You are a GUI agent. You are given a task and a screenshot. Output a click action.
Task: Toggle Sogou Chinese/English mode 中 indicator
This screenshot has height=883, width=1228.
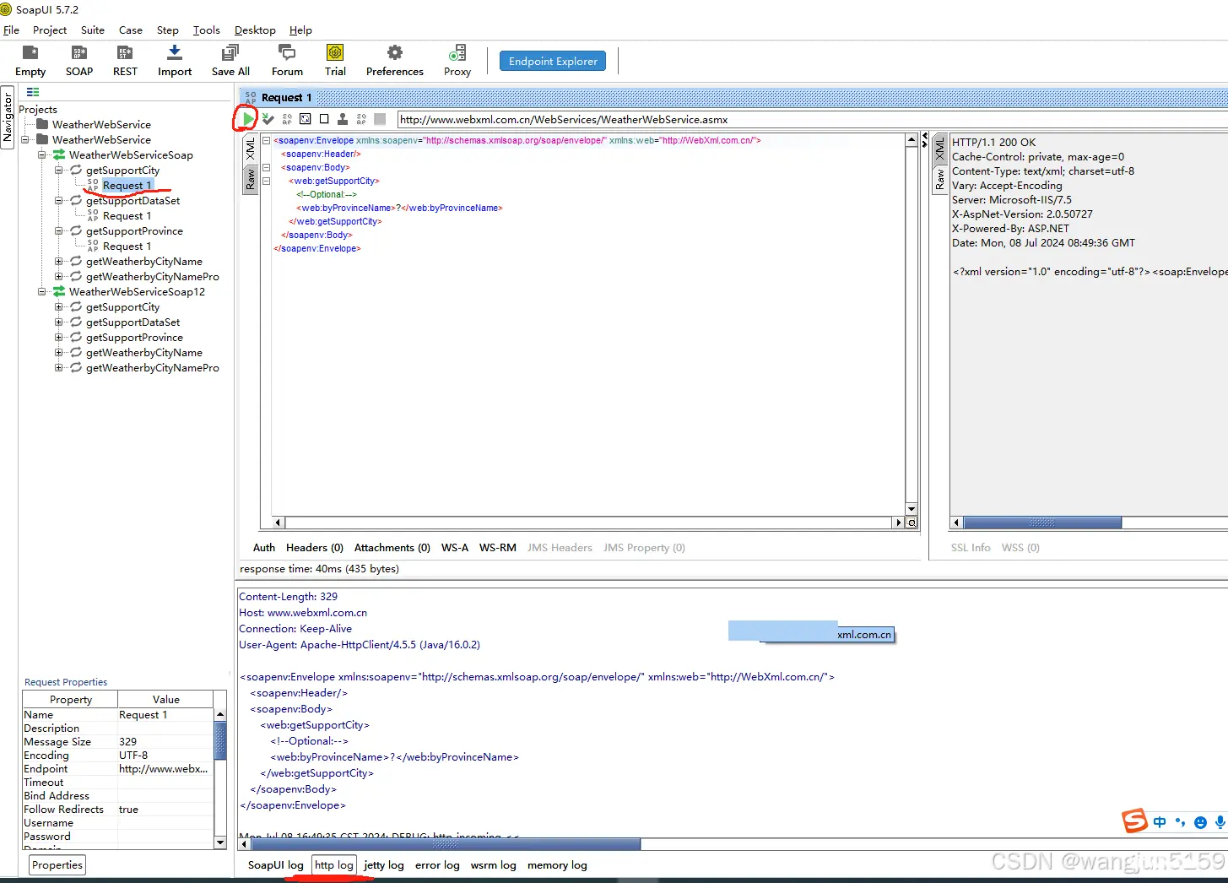(1160, 821)
